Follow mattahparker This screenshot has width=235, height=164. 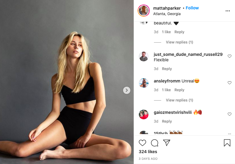pyautogui.click(x=192, y=8)
